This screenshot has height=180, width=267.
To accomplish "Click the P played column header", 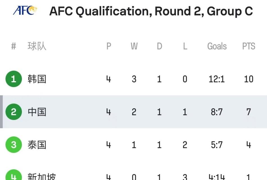I will pos(109,46).
